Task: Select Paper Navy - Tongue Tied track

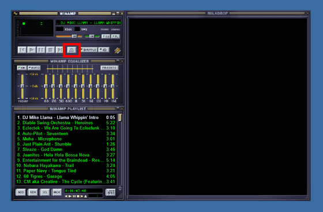Action: (66, 171)
